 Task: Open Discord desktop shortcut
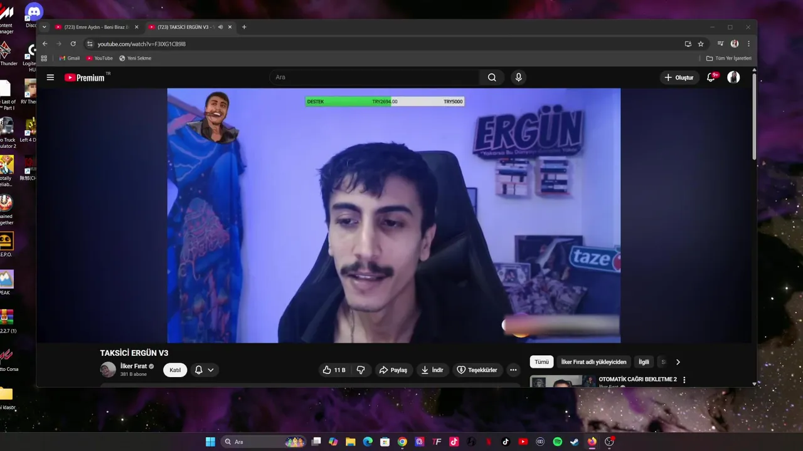[x=33, y=14]
